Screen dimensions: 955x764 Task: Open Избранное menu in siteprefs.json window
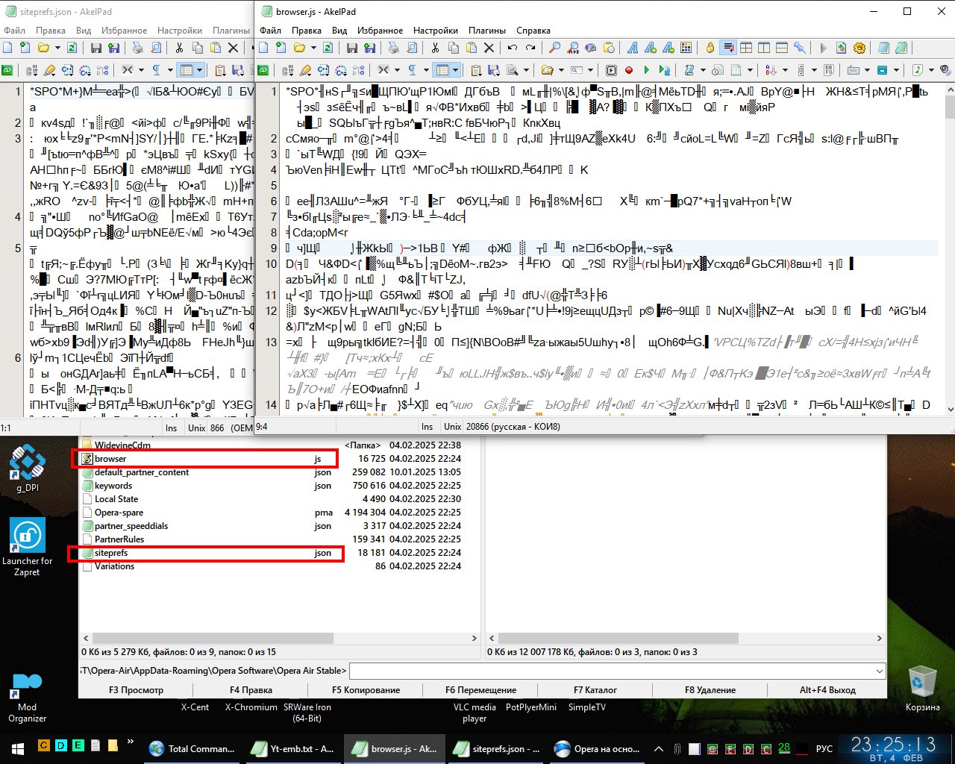(124, 31)
